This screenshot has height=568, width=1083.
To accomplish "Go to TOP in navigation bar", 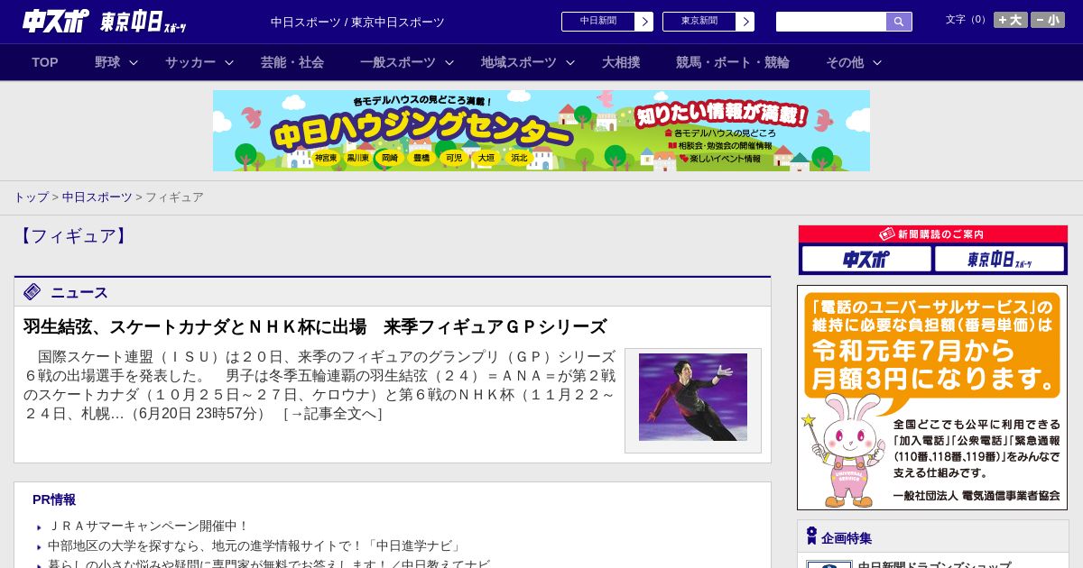I will [x=45, y=62].
